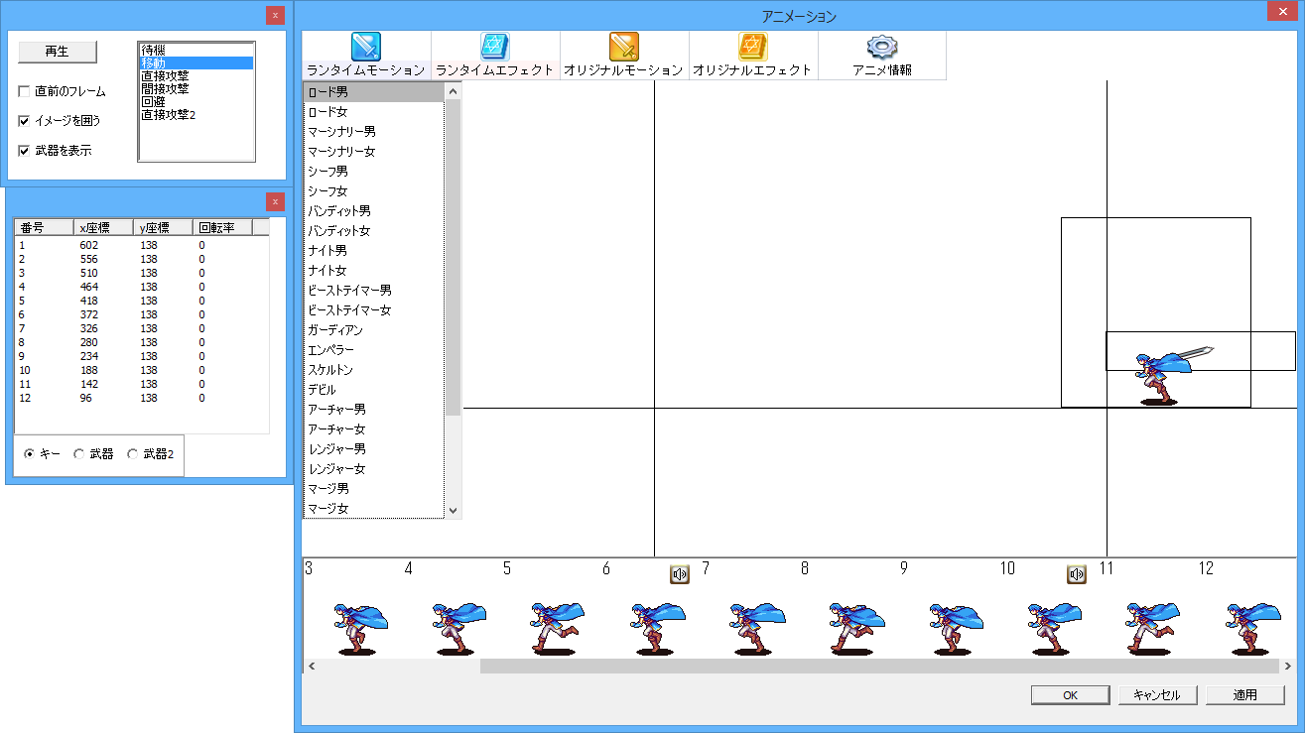Select 間接攻撃 from the motion list

click(196, 88)
